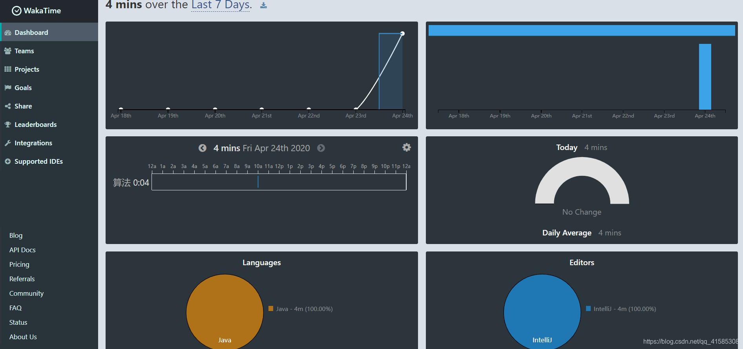This screenshot has height=349, width=743.
Task: Open About Us link
Action: (x=23, y=337)
